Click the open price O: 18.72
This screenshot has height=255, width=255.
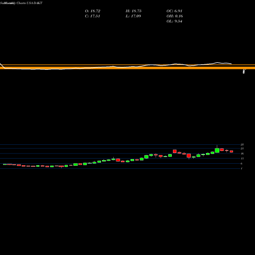click(92, 11)
